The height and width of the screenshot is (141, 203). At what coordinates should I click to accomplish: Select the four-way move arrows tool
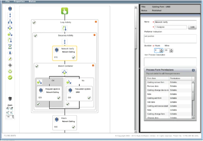click(x=10, y=65)
